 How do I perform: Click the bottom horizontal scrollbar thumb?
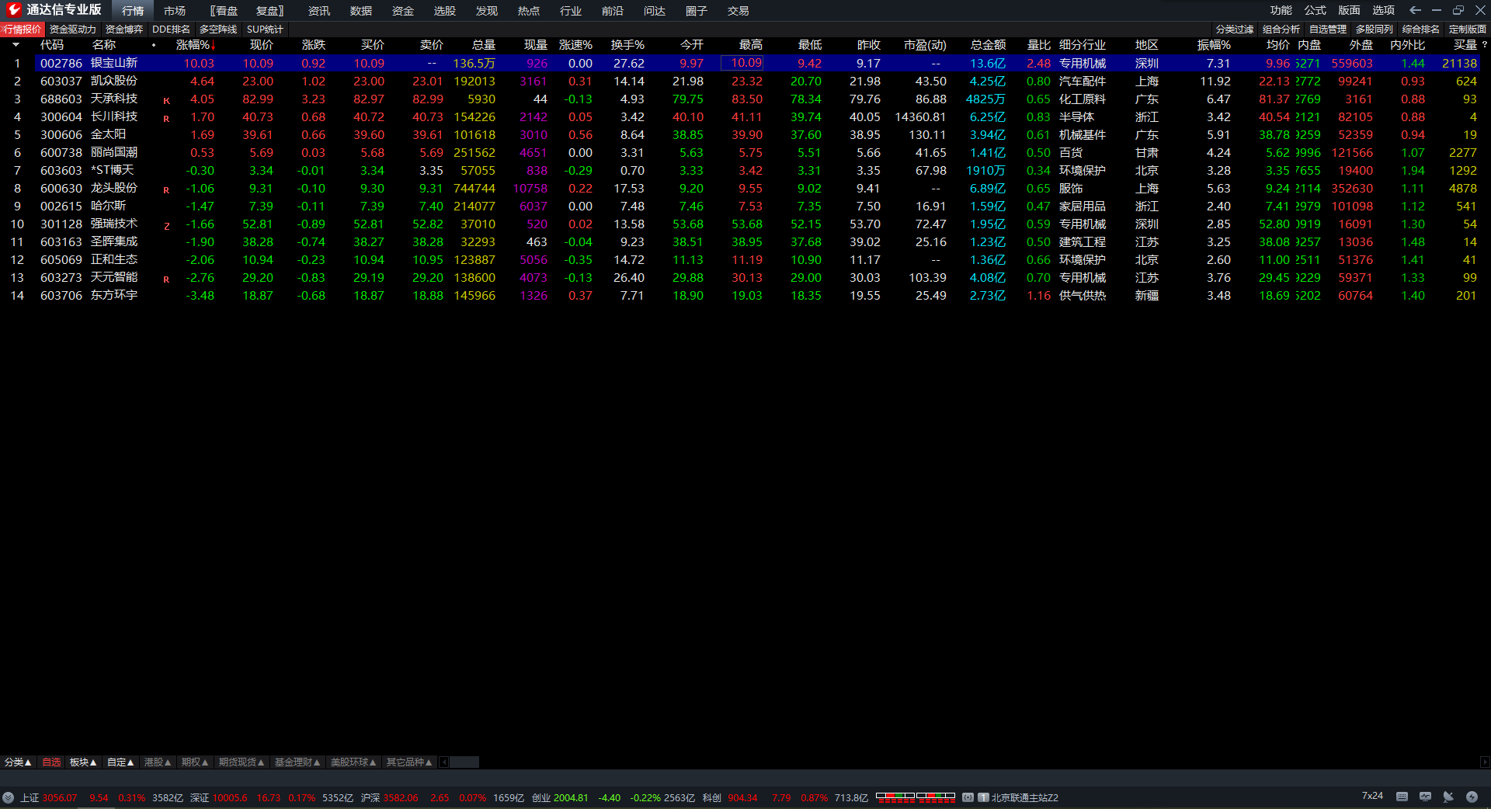coord(464,762)
